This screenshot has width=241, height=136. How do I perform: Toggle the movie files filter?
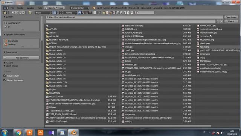click(x=117, y=12)
